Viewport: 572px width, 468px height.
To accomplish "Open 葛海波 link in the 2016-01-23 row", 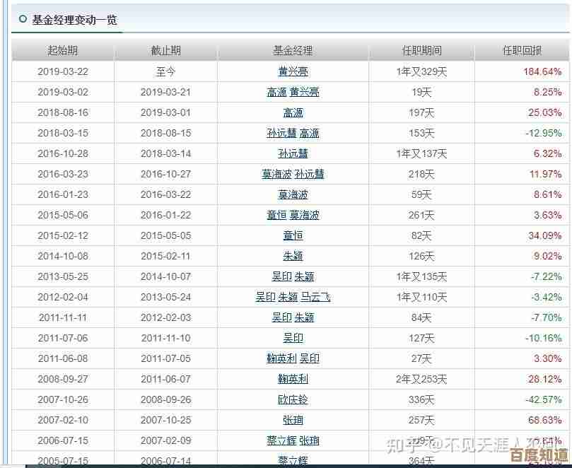I will coord(293,194).
